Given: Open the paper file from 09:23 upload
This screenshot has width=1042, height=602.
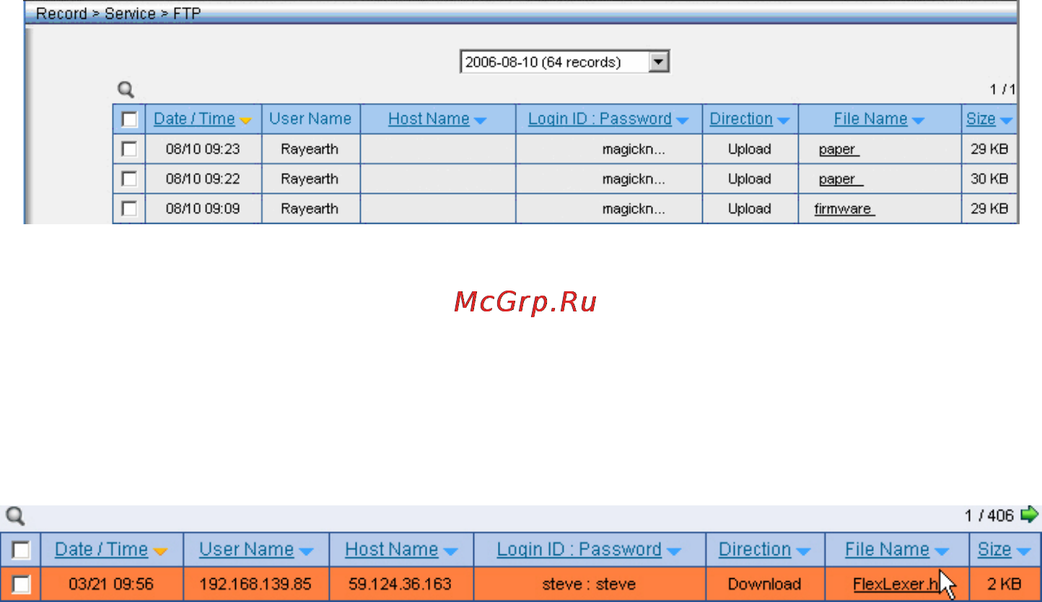Looking at the screenshot, I should tap(839, 150).
